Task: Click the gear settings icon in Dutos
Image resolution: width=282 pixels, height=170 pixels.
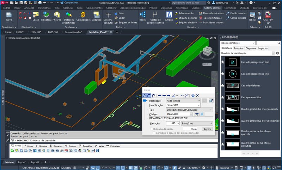Action: [x=193, y=95]
